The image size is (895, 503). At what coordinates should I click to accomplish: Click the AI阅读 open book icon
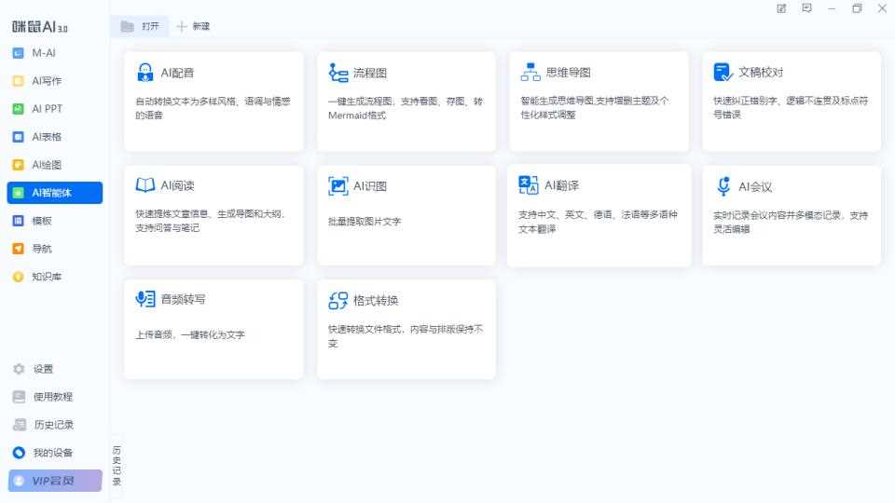[145, 185]
